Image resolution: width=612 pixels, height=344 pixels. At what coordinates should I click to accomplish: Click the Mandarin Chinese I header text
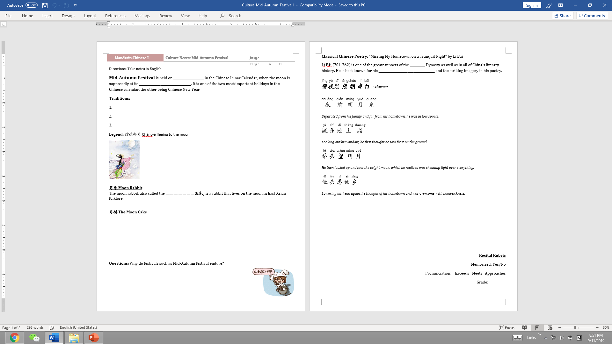[x=132, y=58]
